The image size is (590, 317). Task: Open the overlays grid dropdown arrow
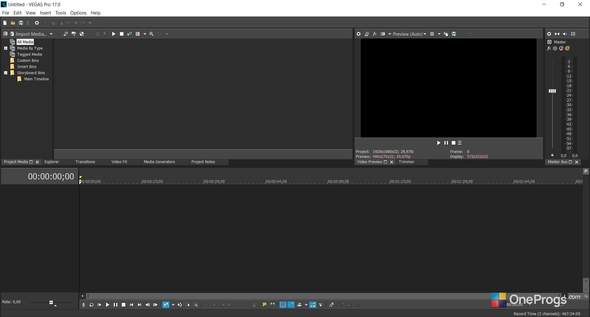(x=439, y=34)
